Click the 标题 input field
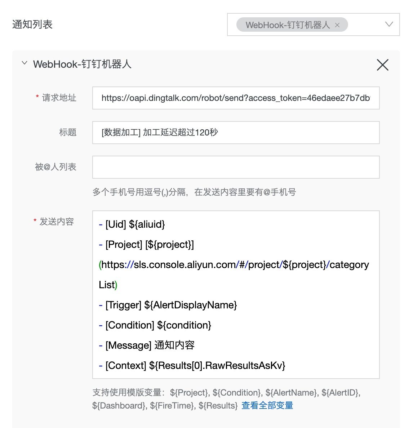Viewport: 418px width, 428px height. 236,133
